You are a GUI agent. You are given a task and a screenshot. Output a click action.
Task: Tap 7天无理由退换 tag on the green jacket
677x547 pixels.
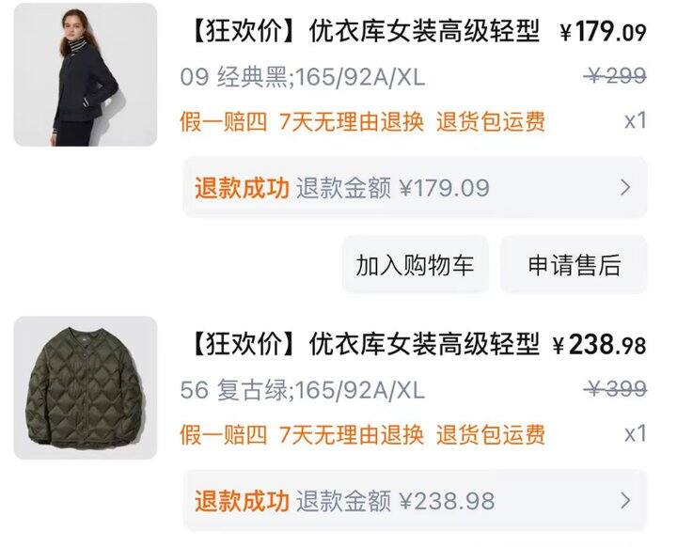[x=351, y=434]
